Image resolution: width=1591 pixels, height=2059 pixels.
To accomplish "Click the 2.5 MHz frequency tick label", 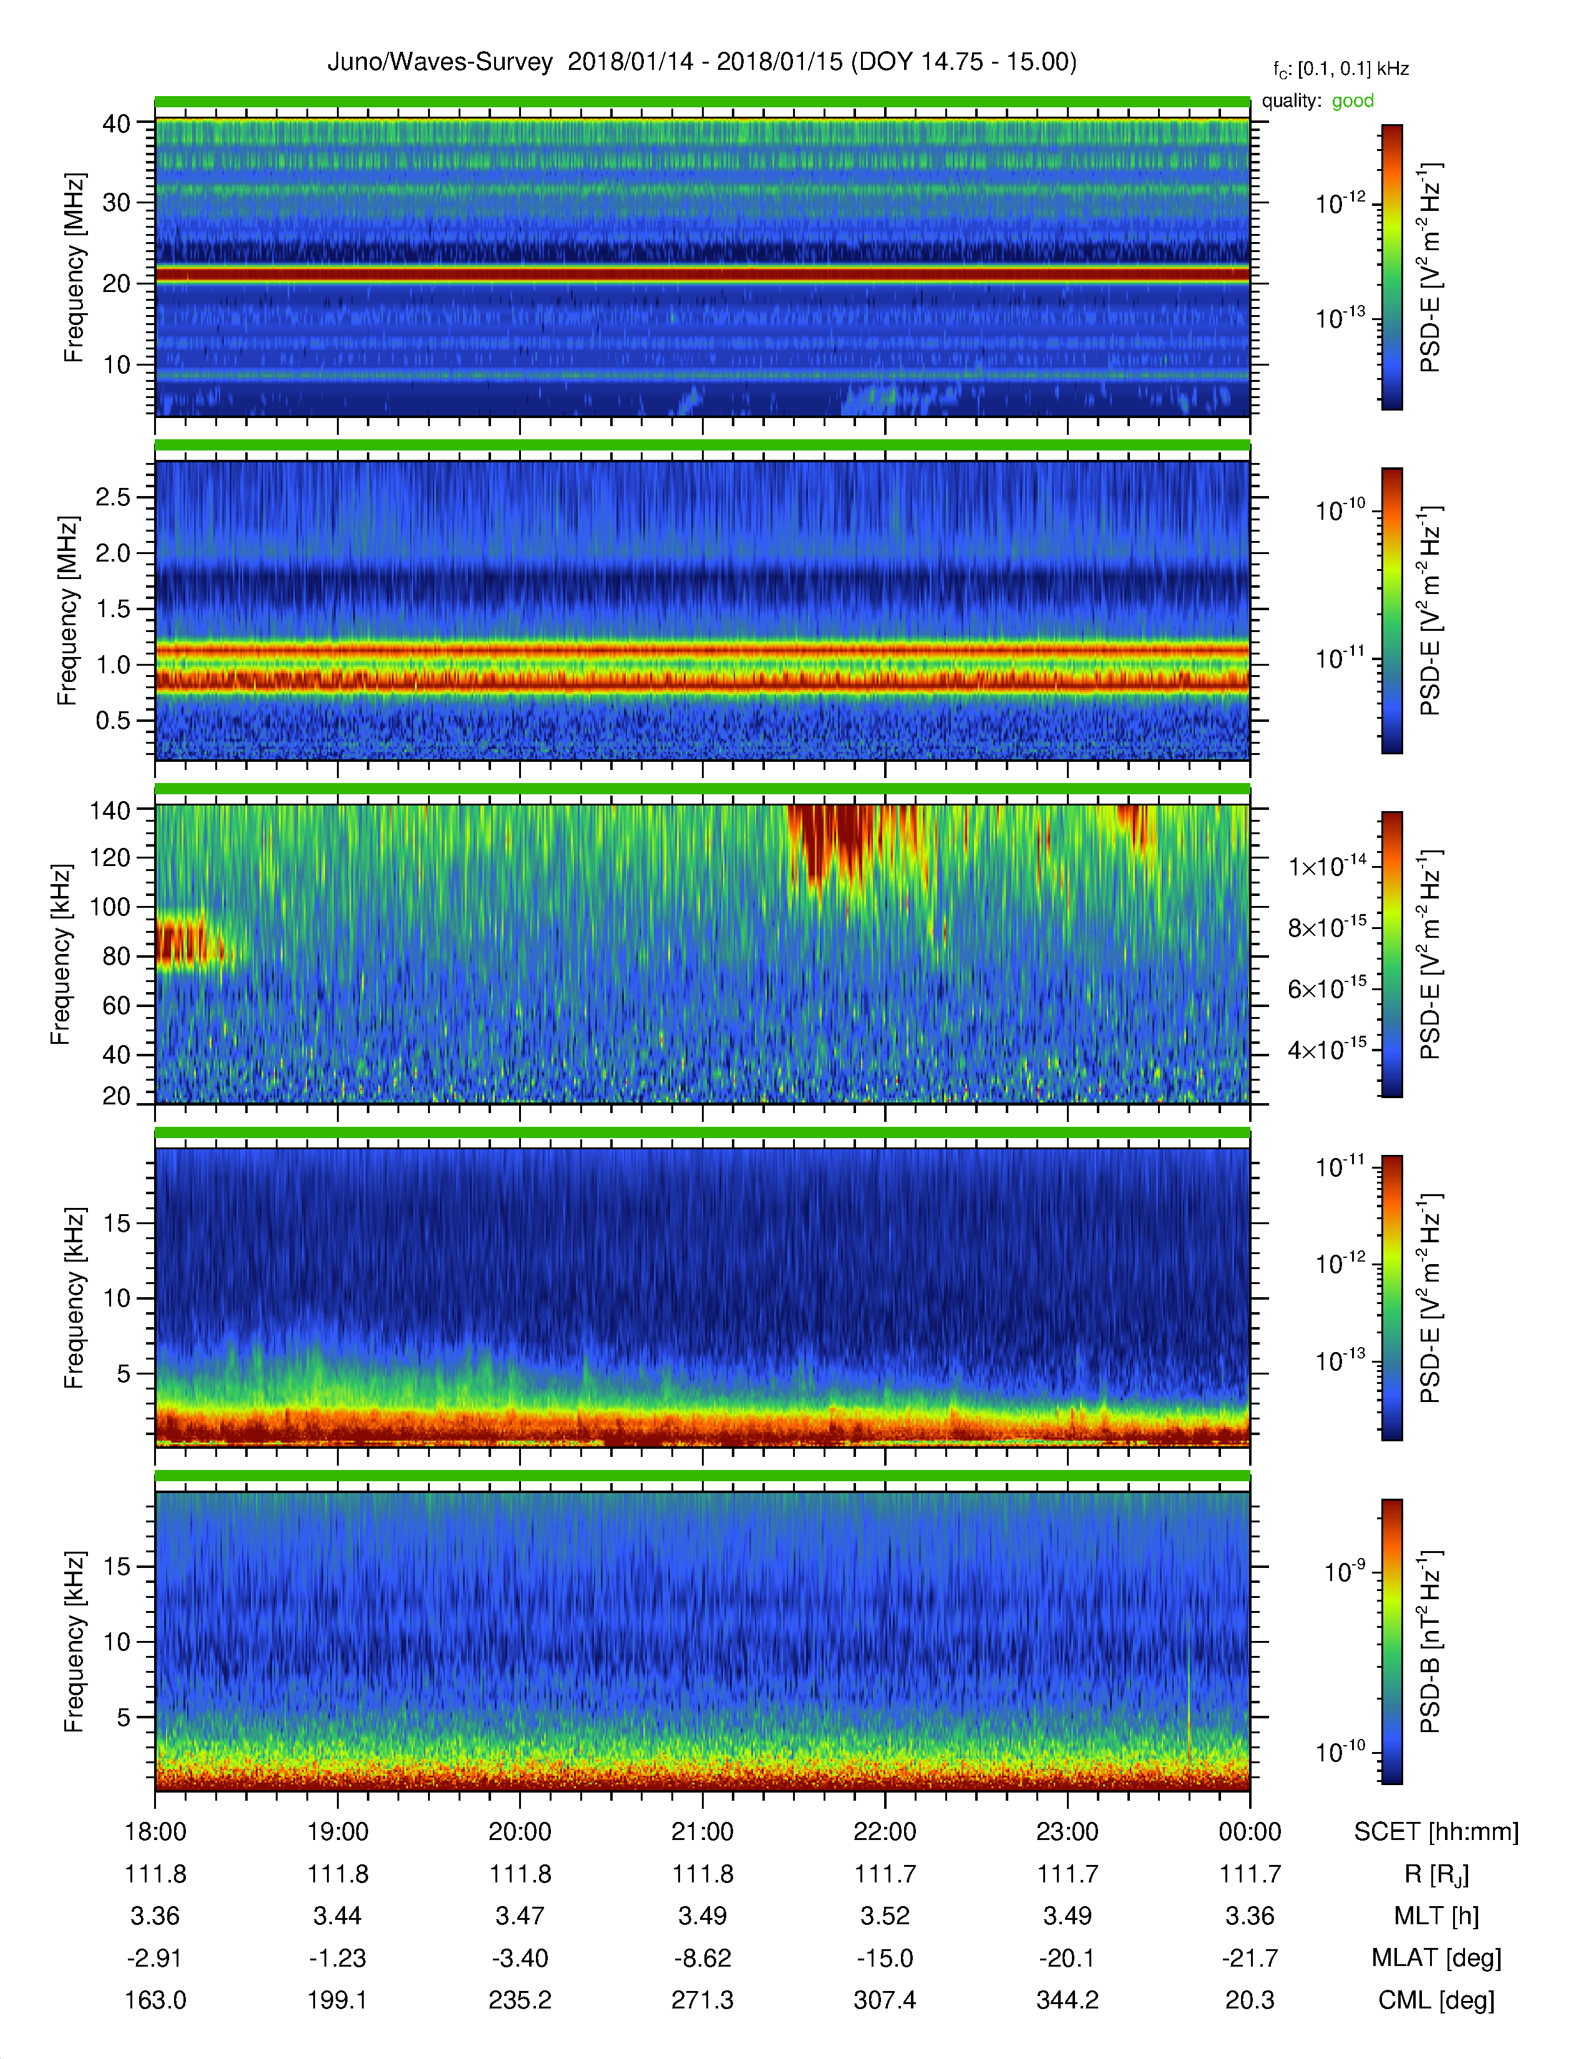I will (x=113, y=497).
